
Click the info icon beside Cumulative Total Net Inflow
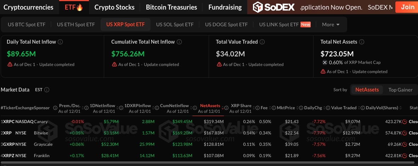(x=179, y=42)
